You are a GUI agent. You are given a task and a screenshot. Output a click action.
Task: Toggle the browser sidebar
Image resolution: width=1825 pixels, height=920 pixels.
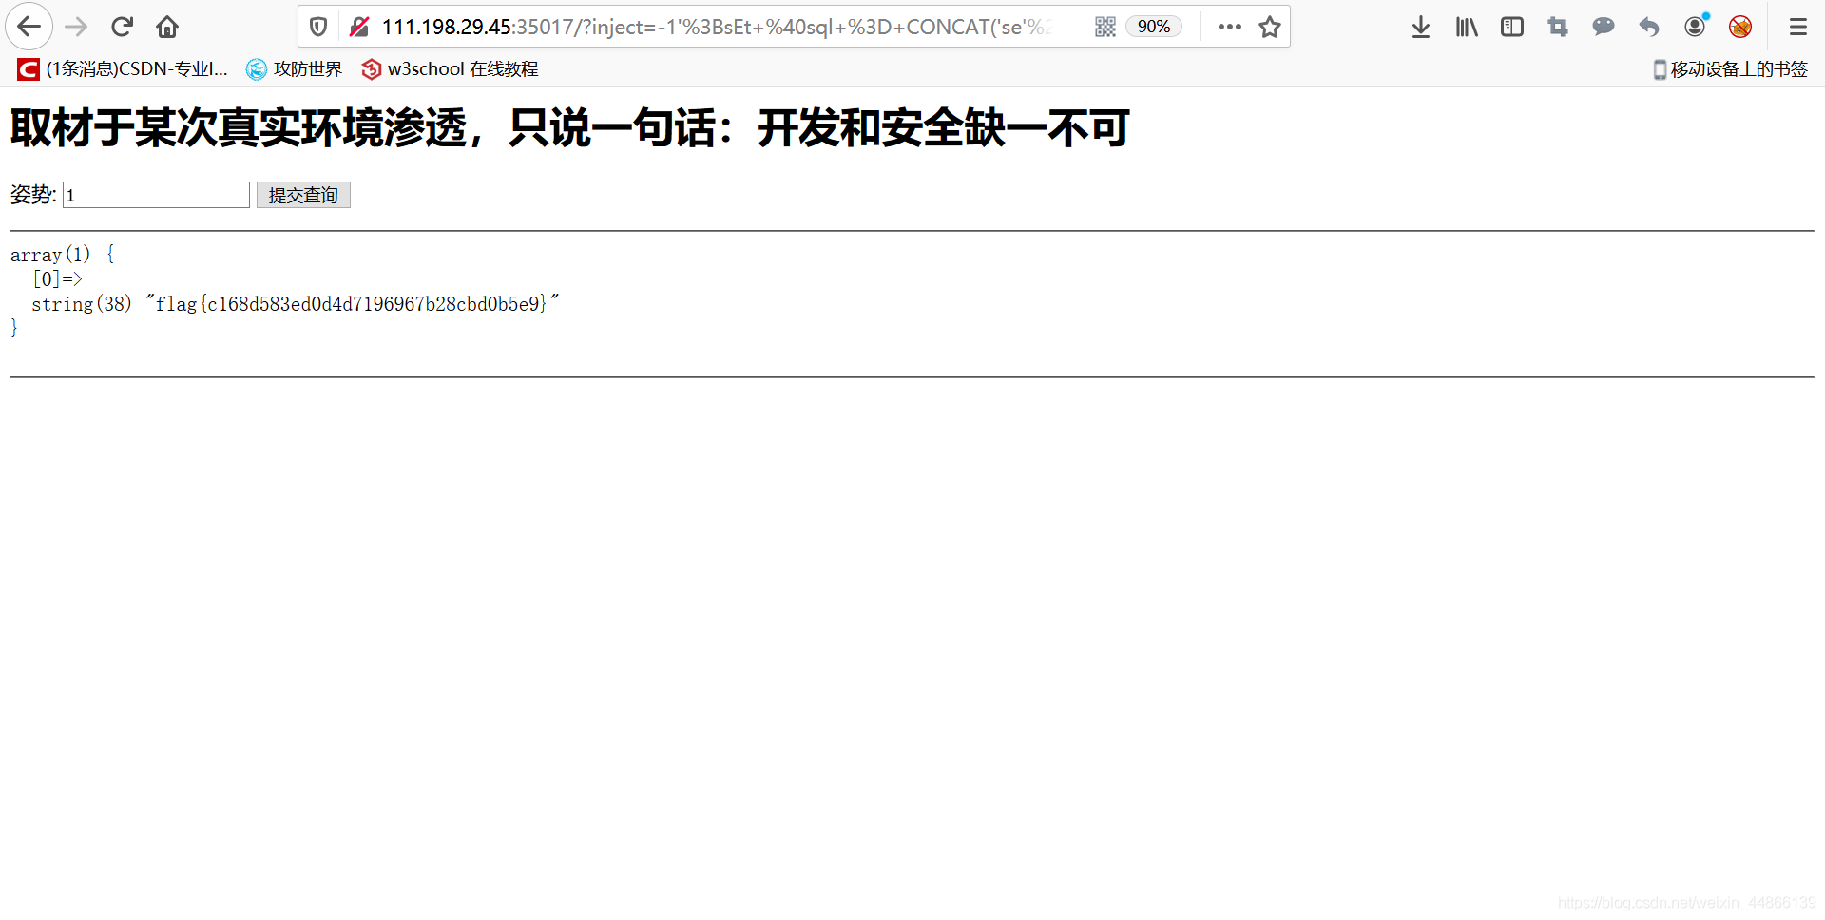pyautogui.click(x=1511, y=27)
